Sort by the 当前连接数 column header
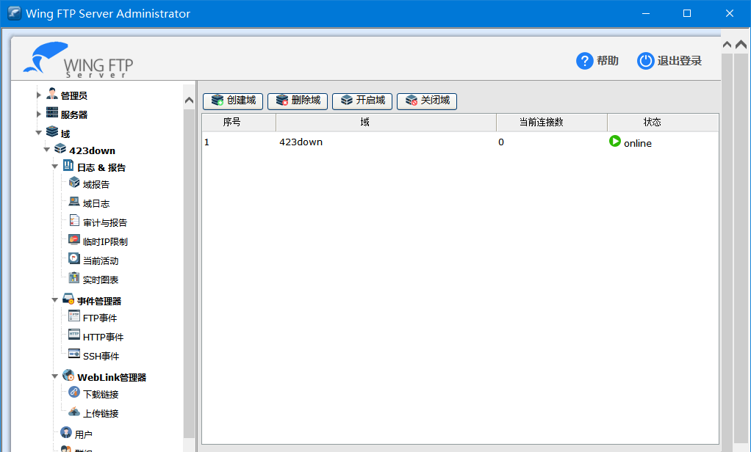This screenshot has width=751, height=452. click(541, 123)
